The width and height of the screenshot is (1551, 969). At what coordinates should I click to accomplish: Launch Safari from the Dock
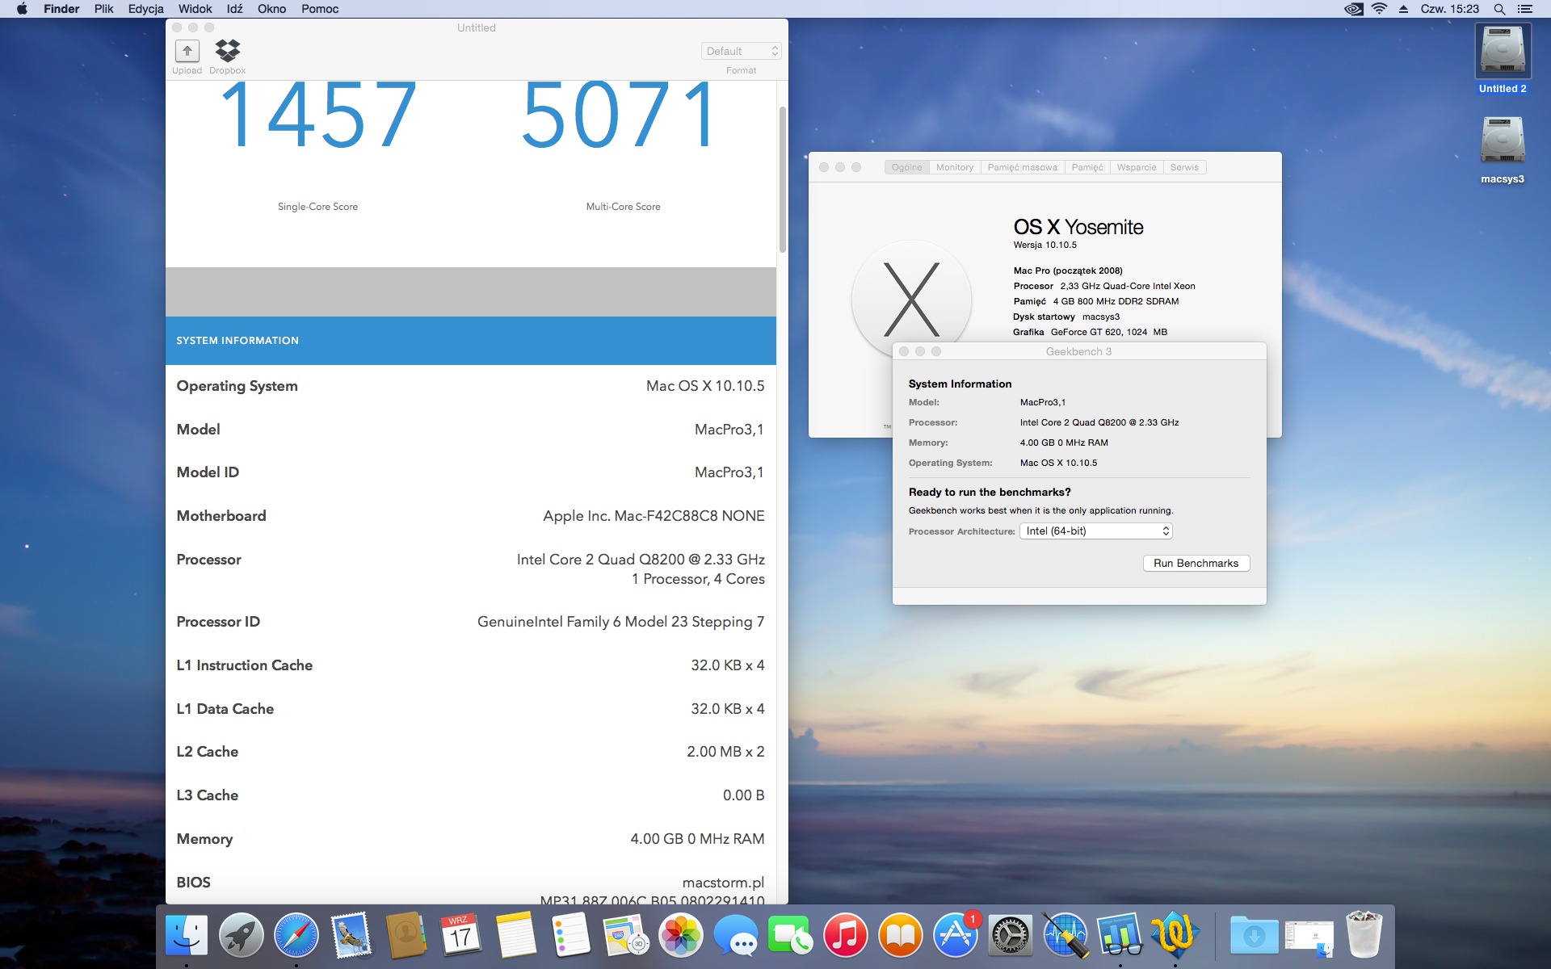296,935
